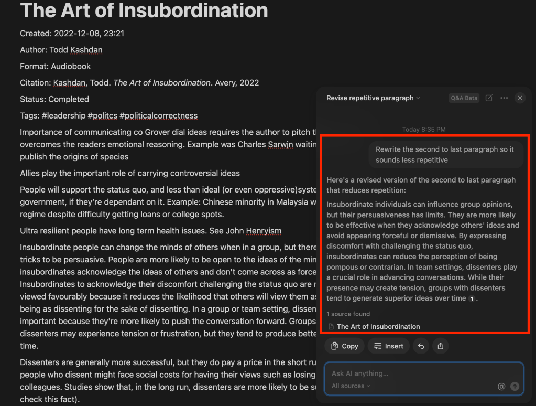Open the Revise repetitive paragraph dropdown
The image size is (536, 406).
pos(373,98)
